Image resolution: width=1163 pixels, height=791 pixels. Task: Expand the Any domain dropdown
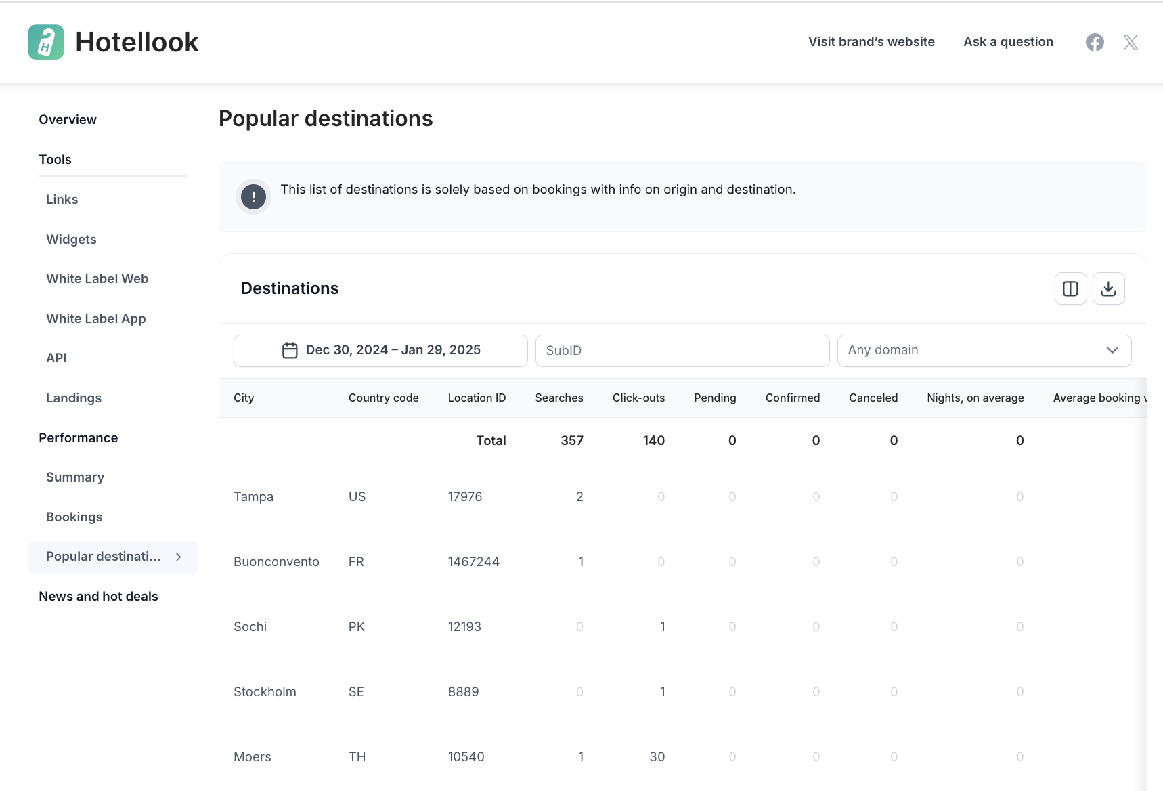[984, 350]
